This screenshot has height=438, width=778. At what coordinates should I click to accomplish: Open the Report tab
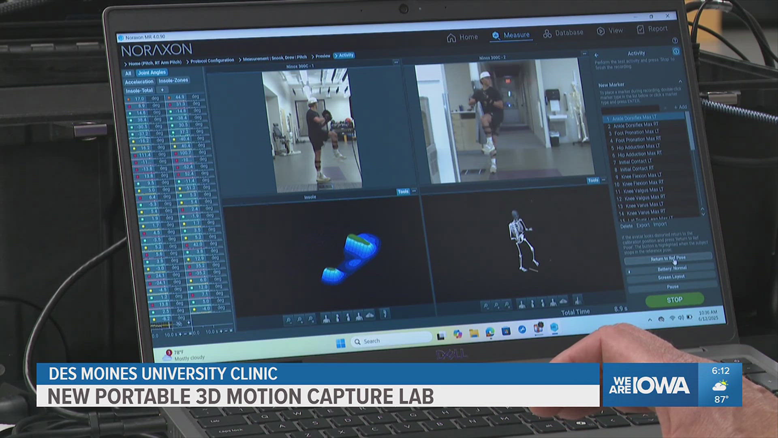[652, 29]
